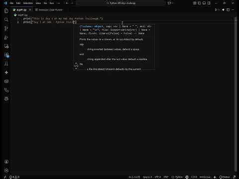Open the Run menu

coord(52,3)
